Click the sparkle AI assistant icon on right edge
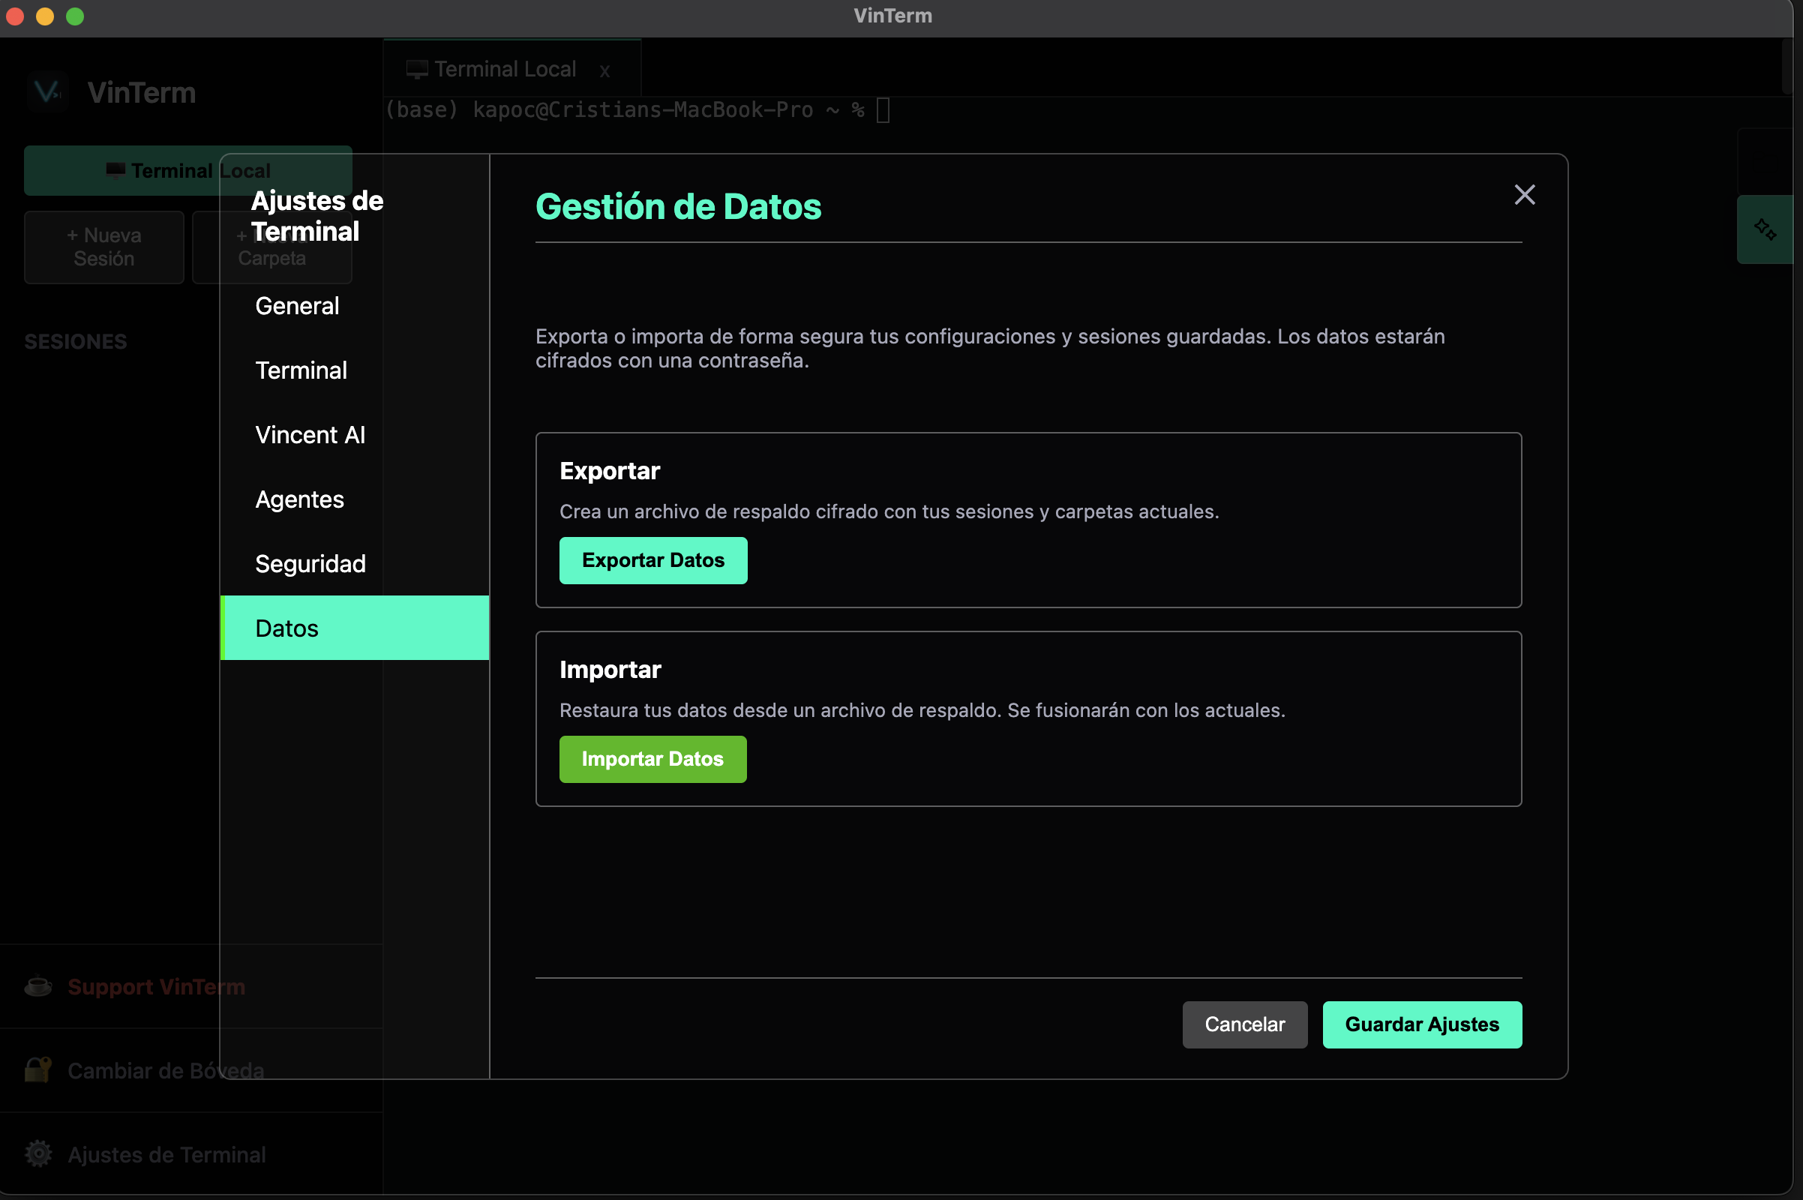 [x=1765, y=229]
